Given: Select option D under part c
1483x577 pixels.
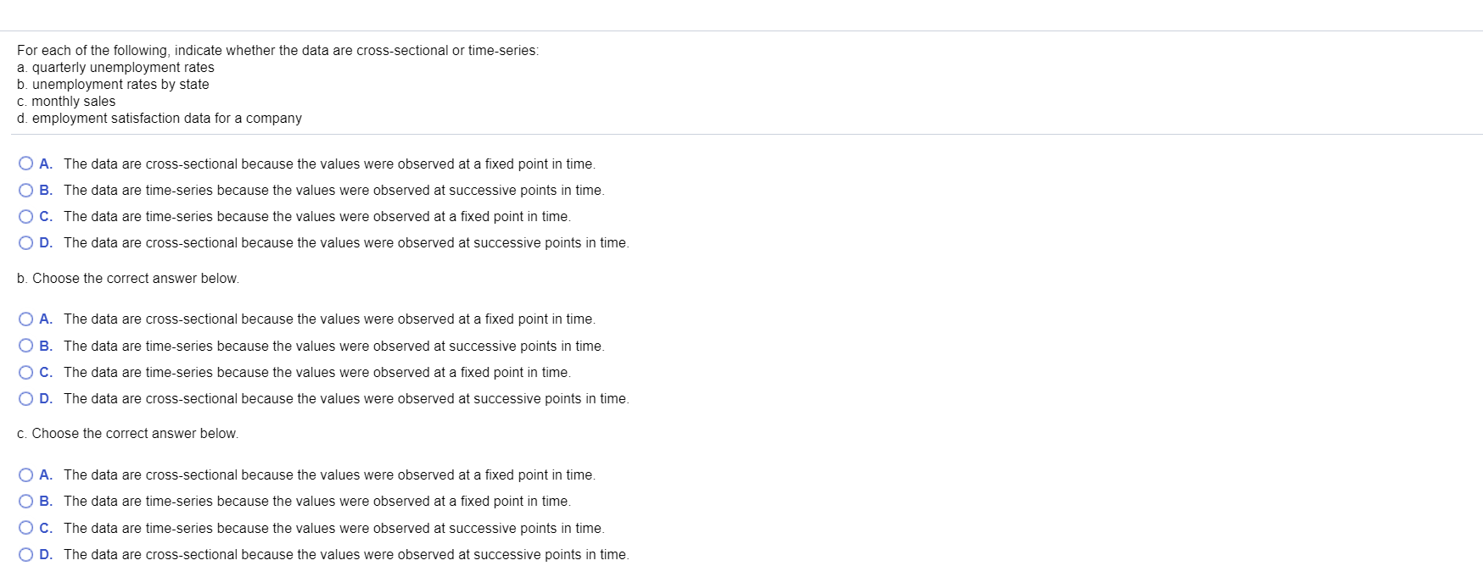Looking at the screenshot, I should point(26,554).
